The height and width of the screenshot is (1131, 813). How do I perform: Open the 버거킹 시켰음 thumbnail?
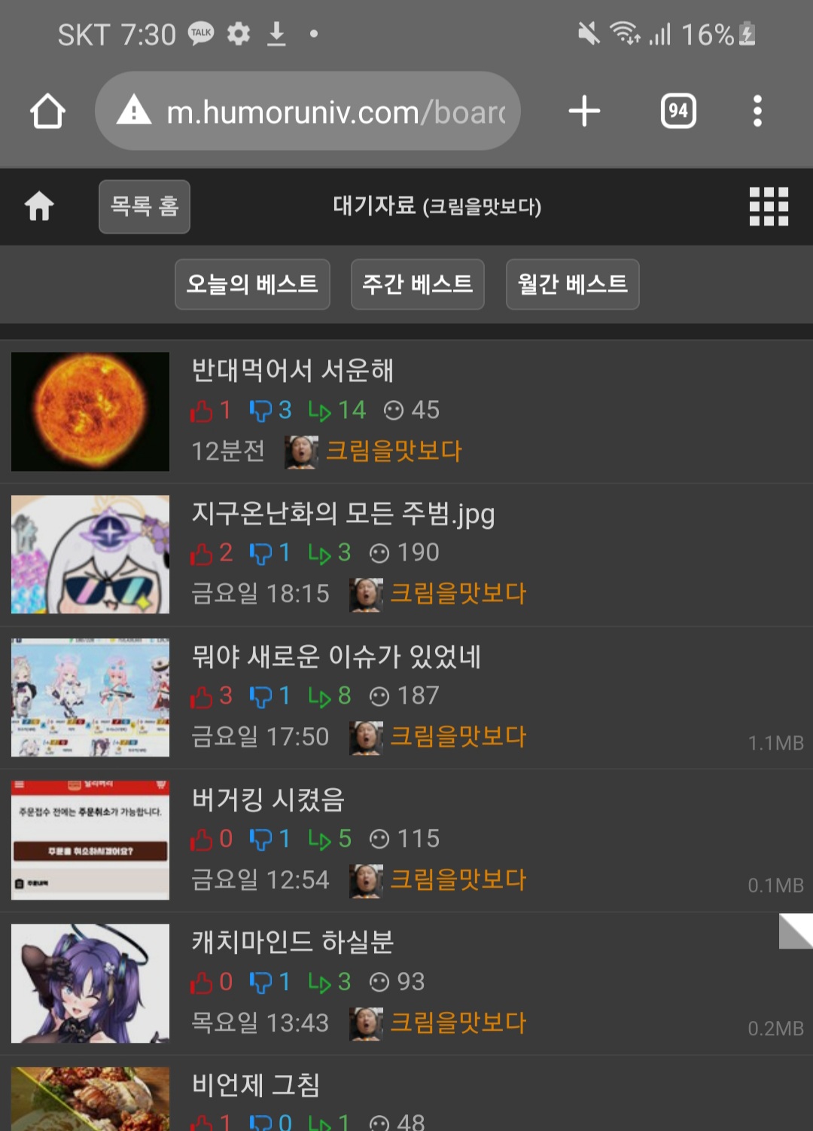90,840
